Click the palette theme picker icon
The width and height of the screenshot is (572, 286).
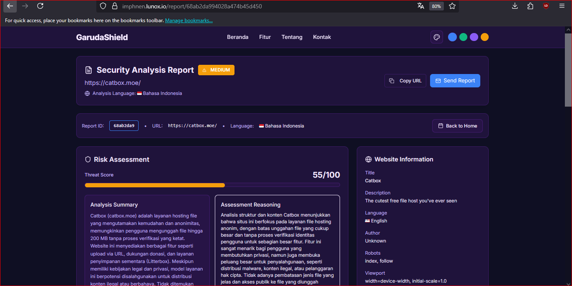coord(437,37)
